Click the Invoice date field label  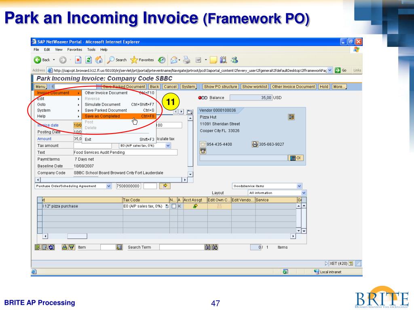48,125
